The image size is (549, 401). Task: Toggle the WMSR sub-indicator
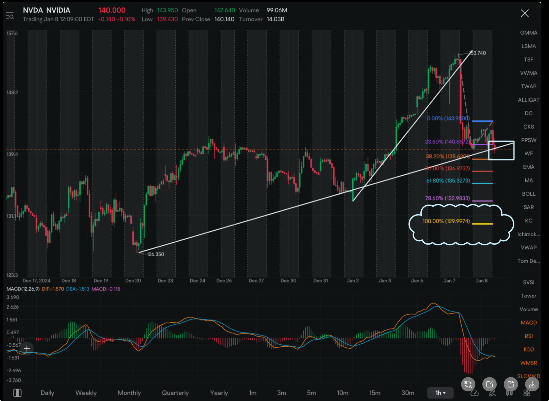529,363
